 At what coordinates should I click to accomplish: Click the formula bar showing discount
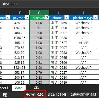tap(49, 4)
